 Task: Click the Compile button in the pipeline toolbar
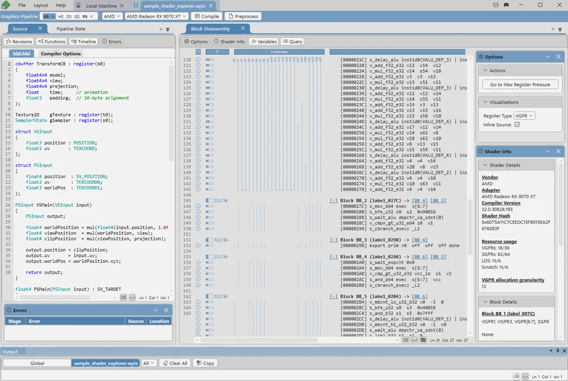[206, 17]
